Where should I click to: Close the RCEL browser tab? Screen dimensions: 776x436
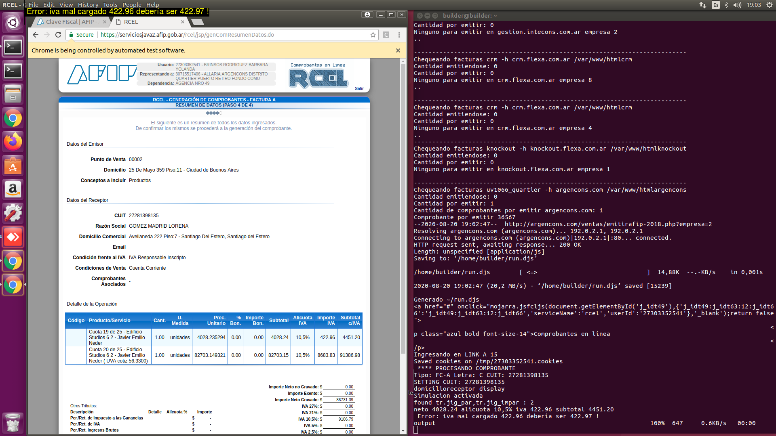click(x=183, y=22)
